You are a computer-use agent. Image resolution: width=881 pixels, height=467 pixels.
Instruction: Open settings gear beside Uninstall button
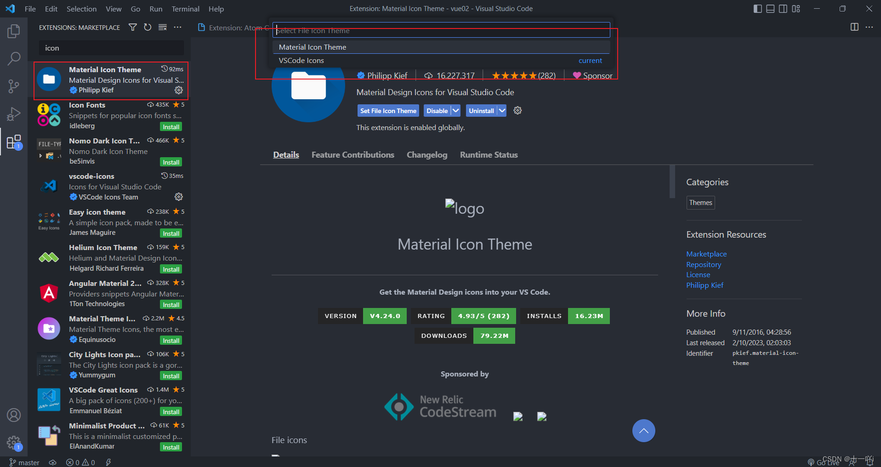517,110
